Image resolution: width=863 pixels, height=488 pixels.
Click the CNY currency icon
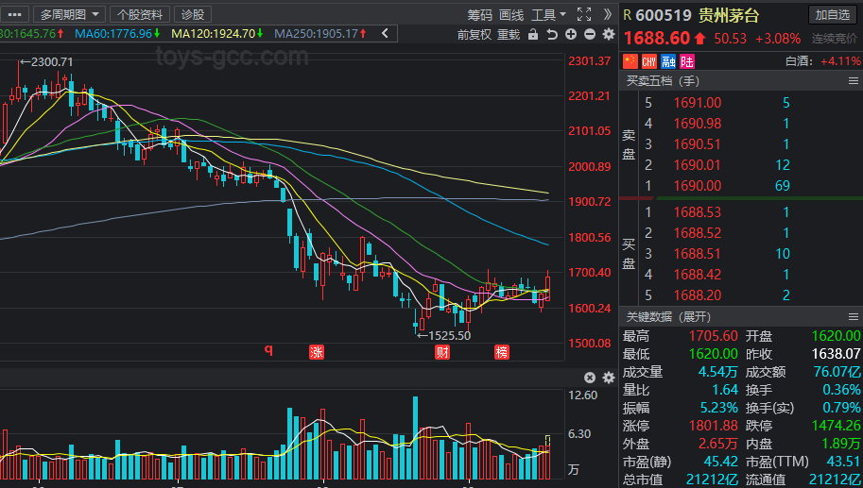649,61
